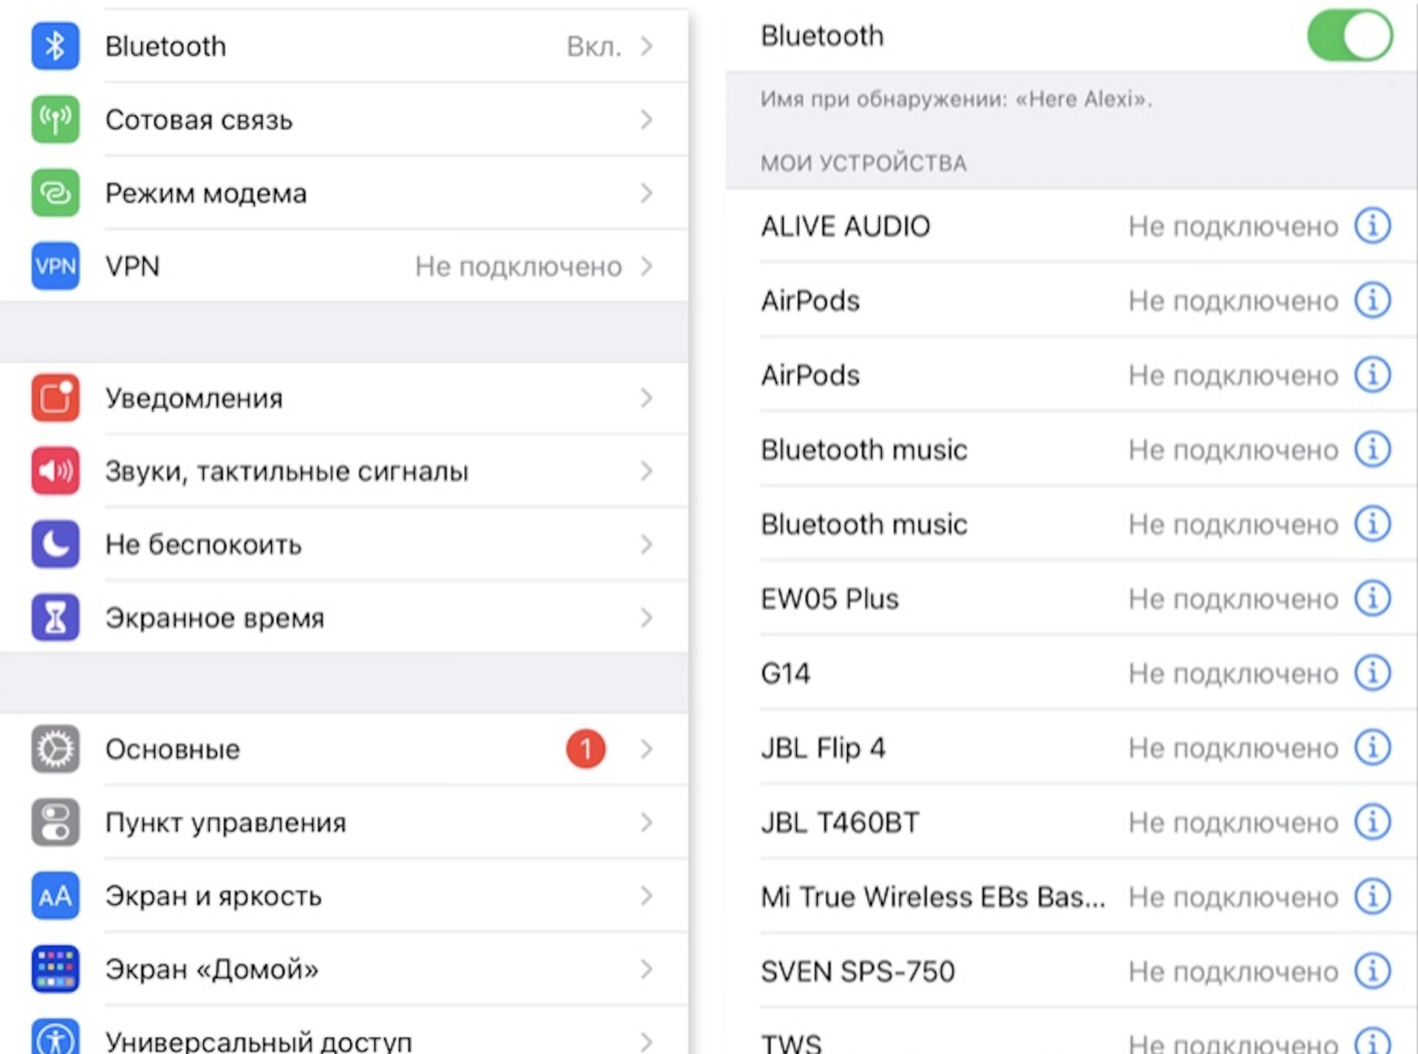Connect to SVEN SPS-750 speaker
This screenshot has height=1054, width=1418.
pos(1072,971)
